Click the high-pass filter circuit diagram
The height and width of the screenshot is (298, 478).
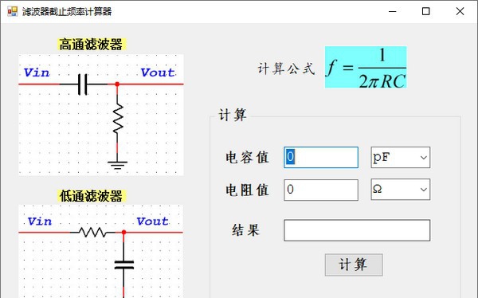point(101,115)
